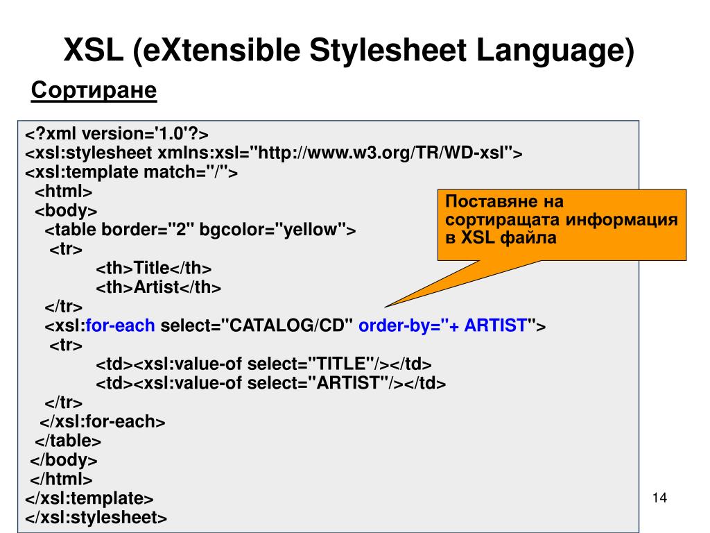This screenshot has height=533, width=710.
Task: Click the line '<?xml version='1.0'?>'
Action: (116, 134)
